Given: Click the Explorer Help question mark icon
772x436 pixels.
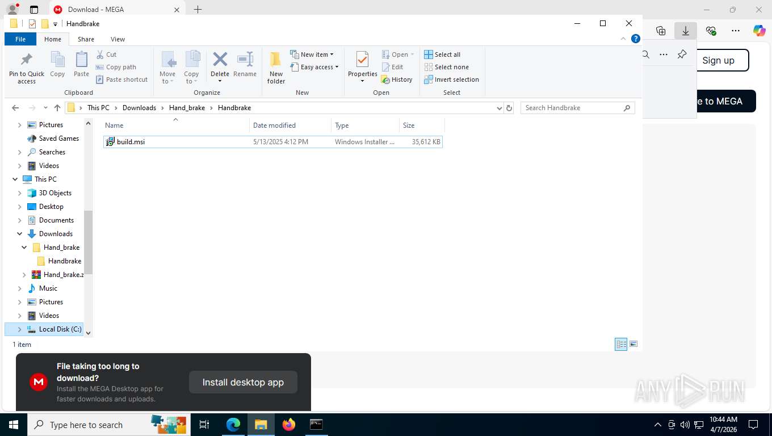Looking at the screenshot, I should (636, 39).
